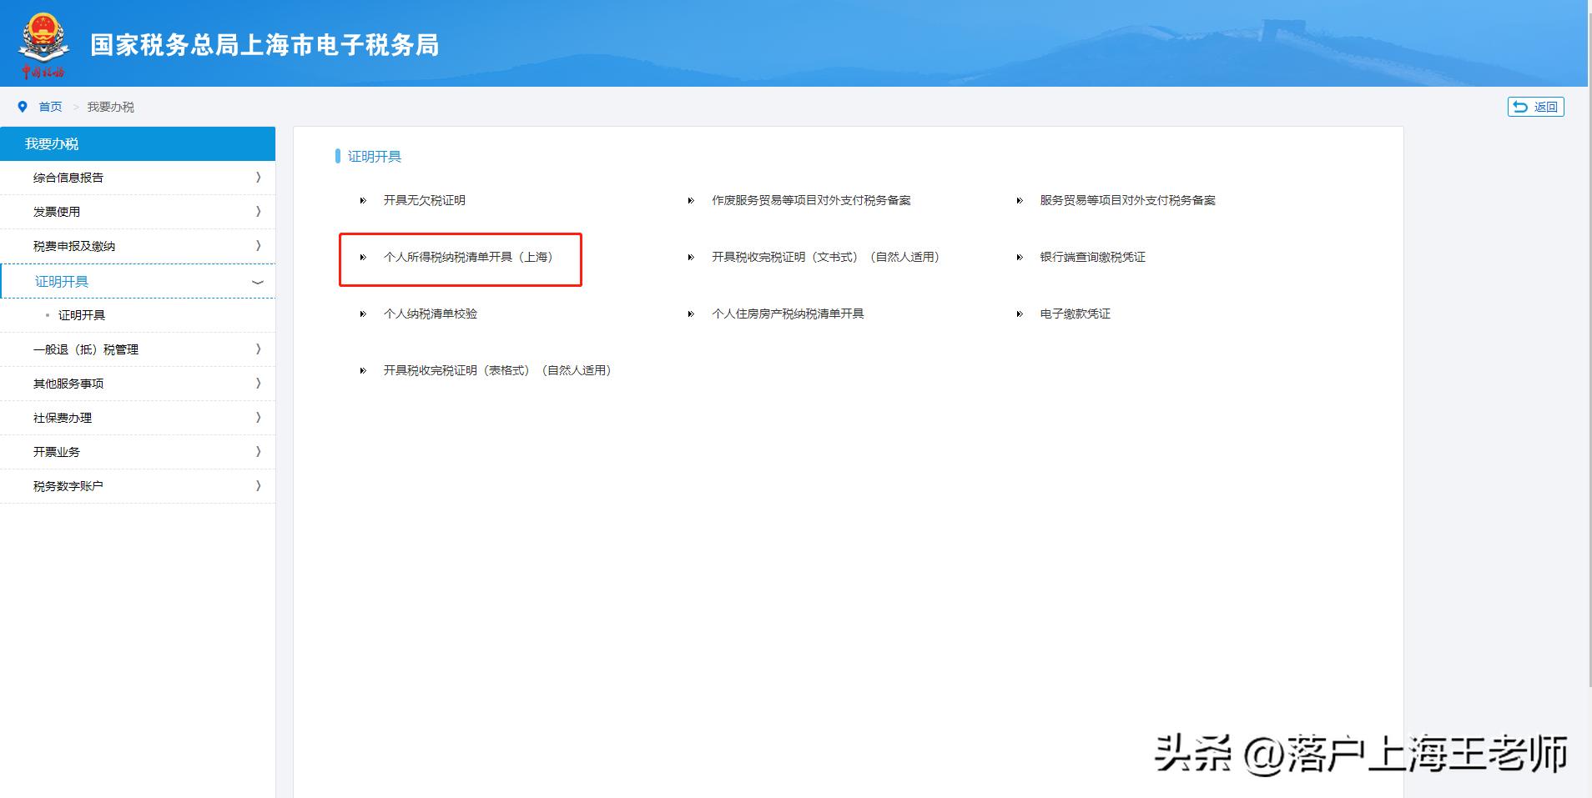Image resolution: width=1592 pixels, height=798 pixels.
Task: Open the highlighted 个人所得税纳税清单开具（上海）link
Action: [470, 257]
